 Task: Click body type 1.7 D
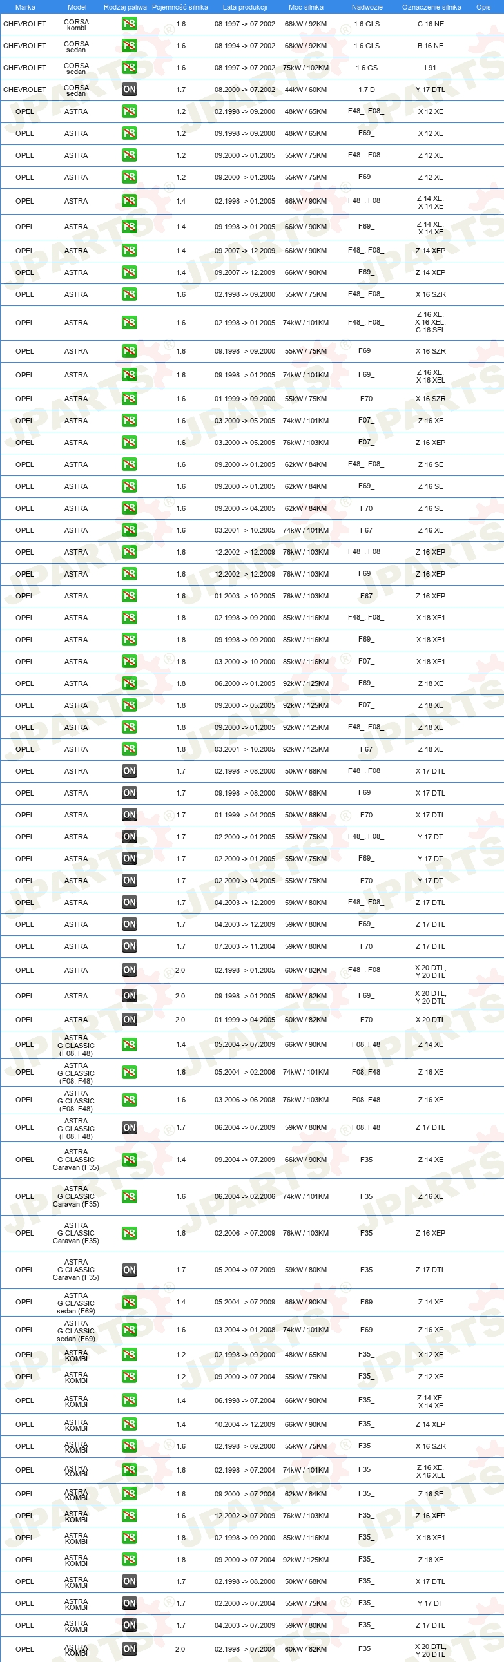[x=367, y=90]
